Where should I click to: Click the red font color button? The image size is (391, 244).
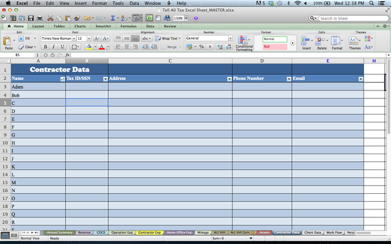pos(102,47)
